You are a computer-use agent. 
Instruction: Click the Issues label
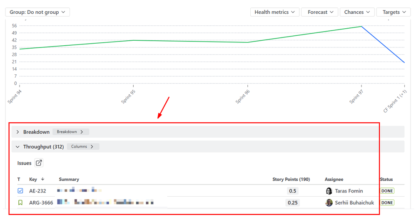pyautogui.click(x=25, y=163)
